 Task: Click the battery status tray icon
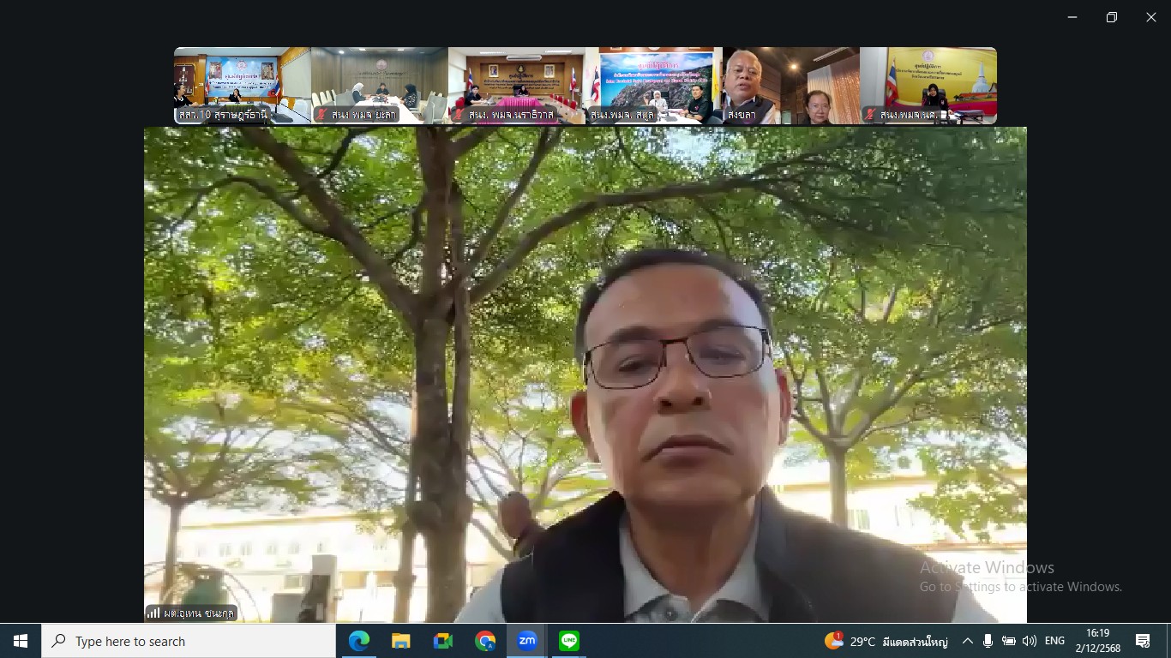coord(1009,641)
